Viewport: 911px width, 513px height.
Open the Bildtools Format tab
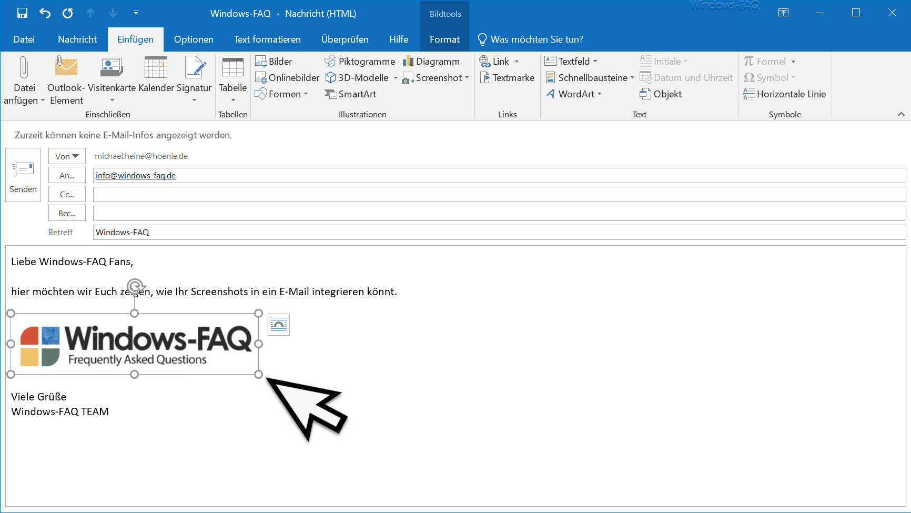[444, 39]
